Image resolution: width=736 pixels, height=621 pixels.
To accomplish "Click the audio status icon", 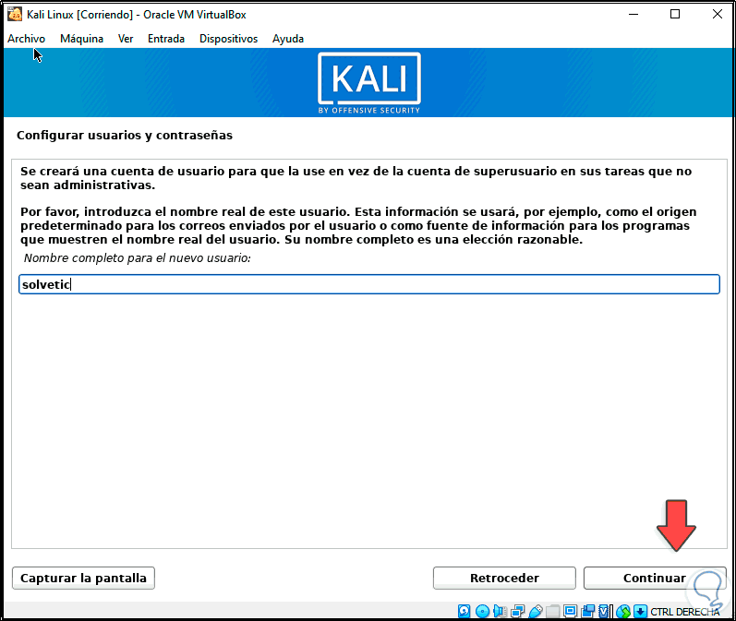I will pos(501,611).
